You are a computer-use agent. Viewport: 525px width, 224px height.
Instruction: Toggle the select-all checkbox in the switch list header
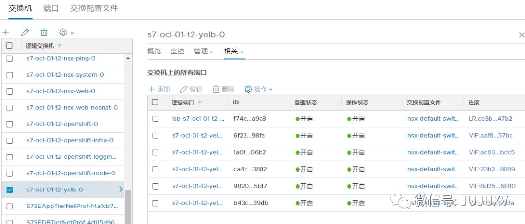[9, 46]
